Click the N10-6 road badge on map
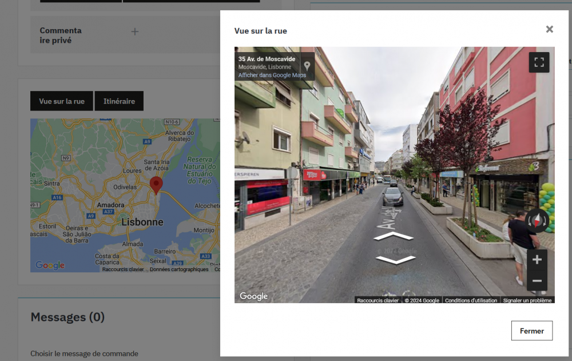Screen dimensions: 572x361 [172, 122]
